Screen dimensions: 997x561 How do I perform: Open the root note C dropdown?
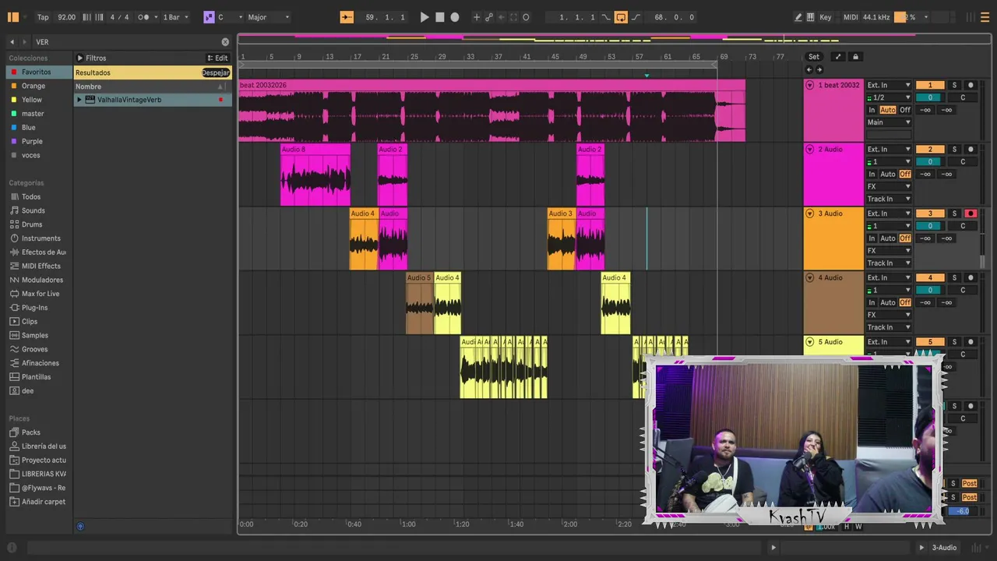pos(231,17)
